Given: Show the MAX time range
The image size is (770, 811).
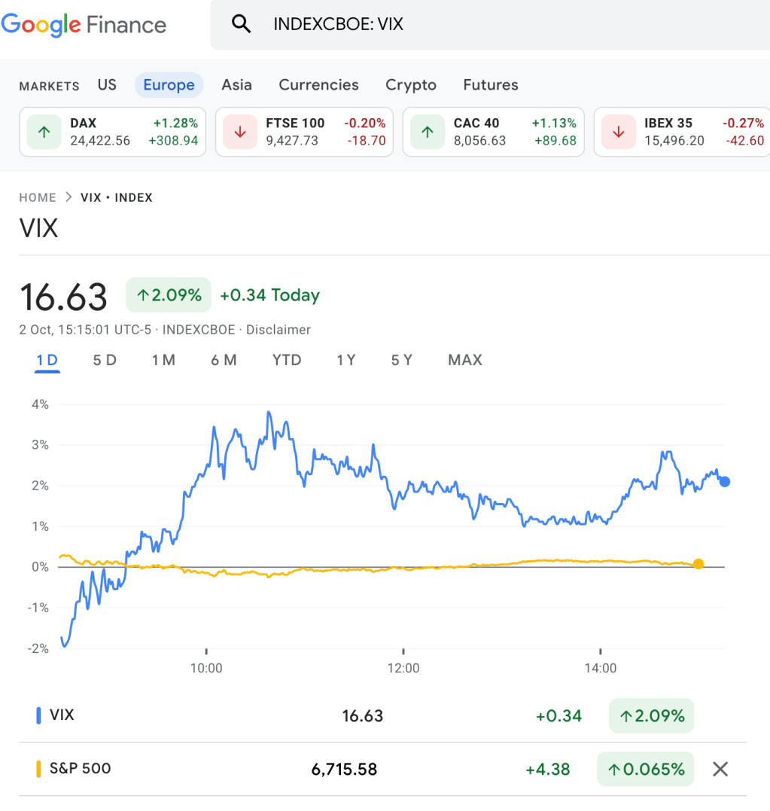Looking at the screenshot, I should pos(464,360).
